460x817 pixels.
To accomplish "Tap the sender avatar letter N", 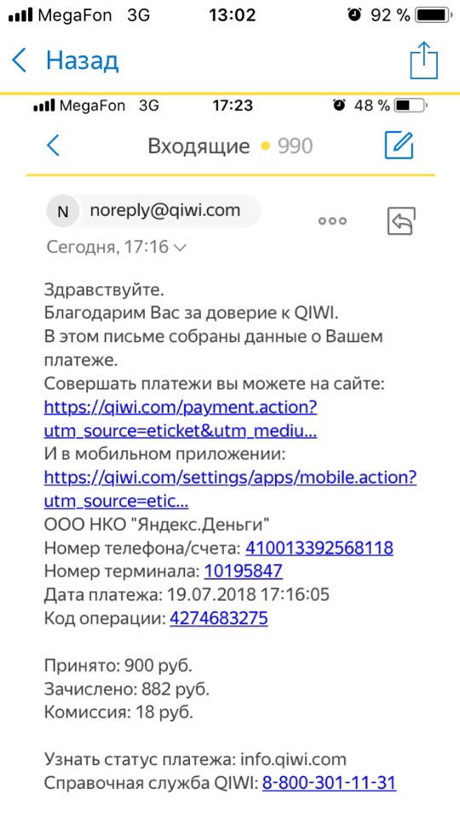I will click(x=62, y=211).
